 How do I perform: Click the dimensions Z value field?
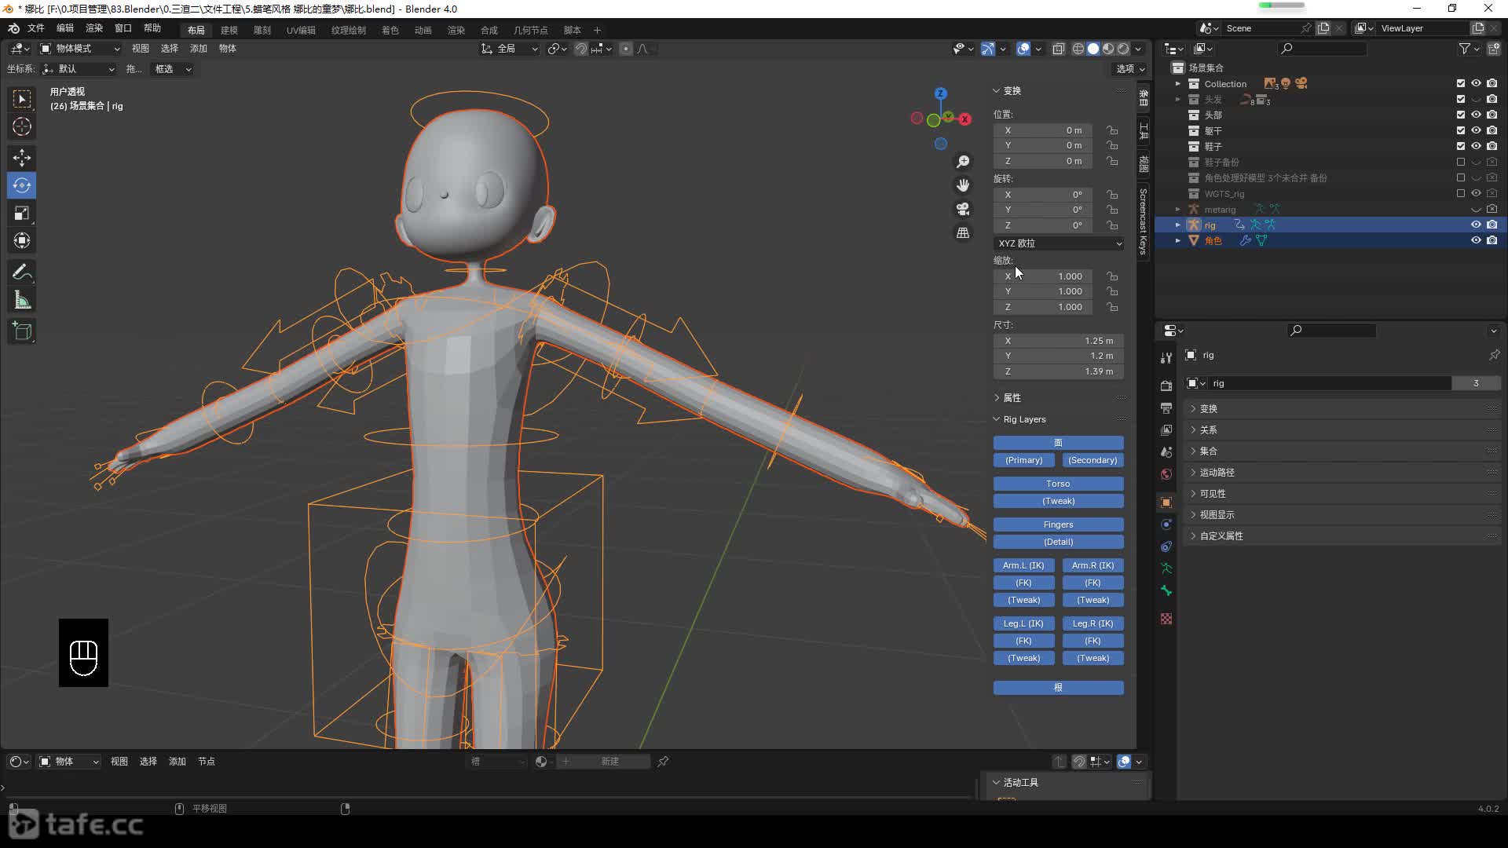[1059, 371]
